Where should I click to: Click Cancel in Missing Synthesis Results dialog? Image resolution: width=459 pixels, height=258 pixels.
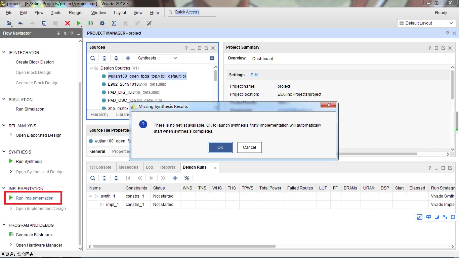tap(249, 147)
